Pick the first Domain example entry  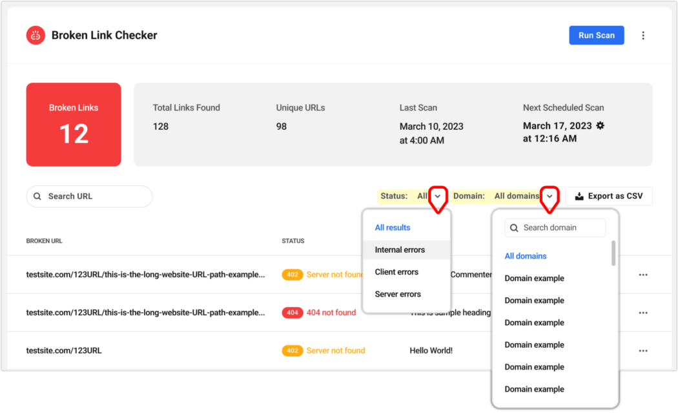tap(534, 279)
